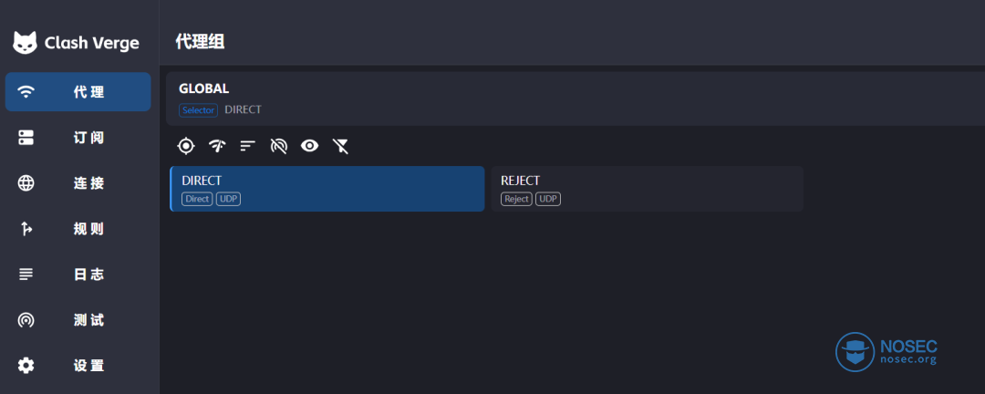Click the 代理组 page heading
Image resolution: width=985 pixels, height=394 pixels.
pyautogui.click(x=200, y=42)
